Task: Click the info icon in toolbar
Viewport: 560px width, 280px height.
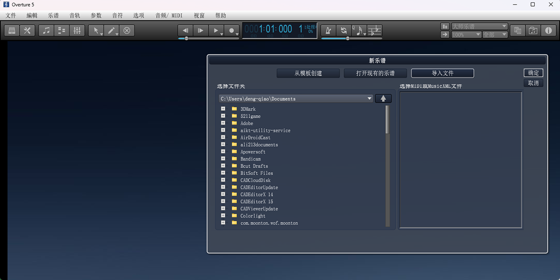Action: click(x=548, y=31)
